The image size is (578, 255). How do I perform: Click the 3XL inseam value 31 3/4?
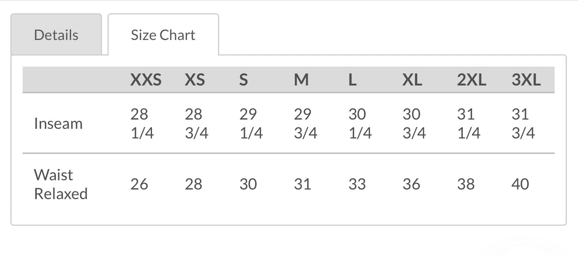523,124
